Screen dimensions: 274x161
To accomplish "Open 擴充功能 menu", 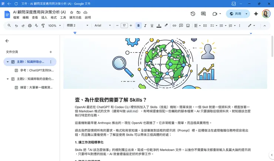I will click(x=75, y=17).
